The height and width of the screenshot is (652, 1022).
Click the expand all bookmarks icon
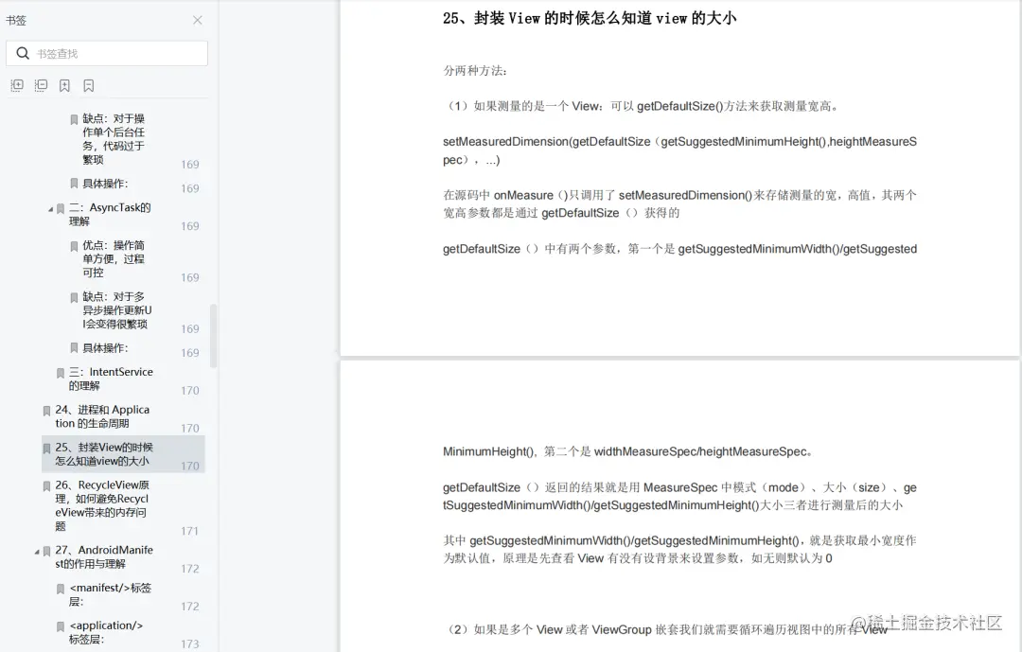(16, 85)
